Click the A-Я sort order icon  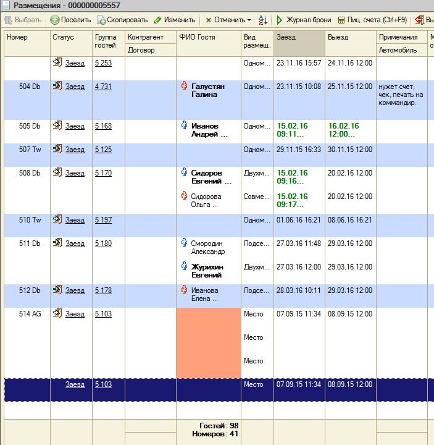click(x=263, y=20)
